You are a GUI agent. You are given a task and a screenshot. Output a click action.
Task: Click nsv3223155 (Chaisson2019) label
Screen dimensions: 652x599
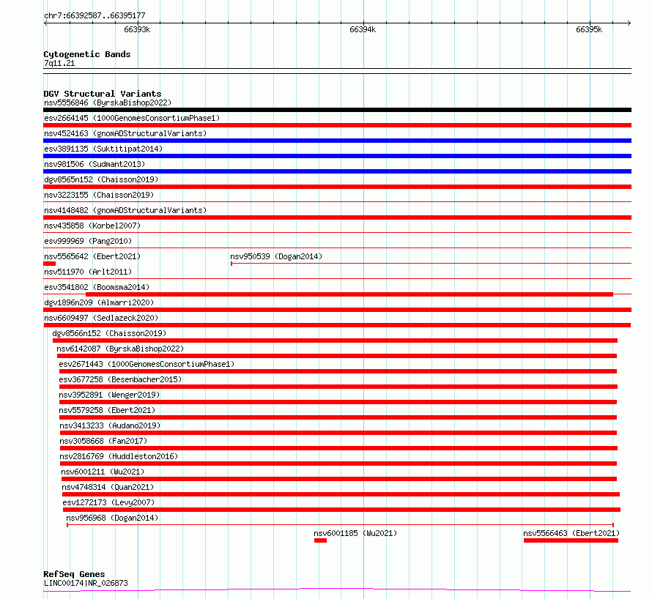99,195
